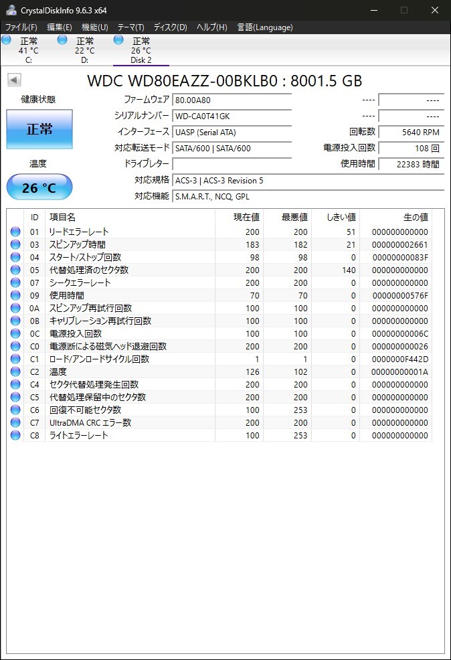Click the 生の値 column header
451x660 pixels.
click(x=396, y=217)
